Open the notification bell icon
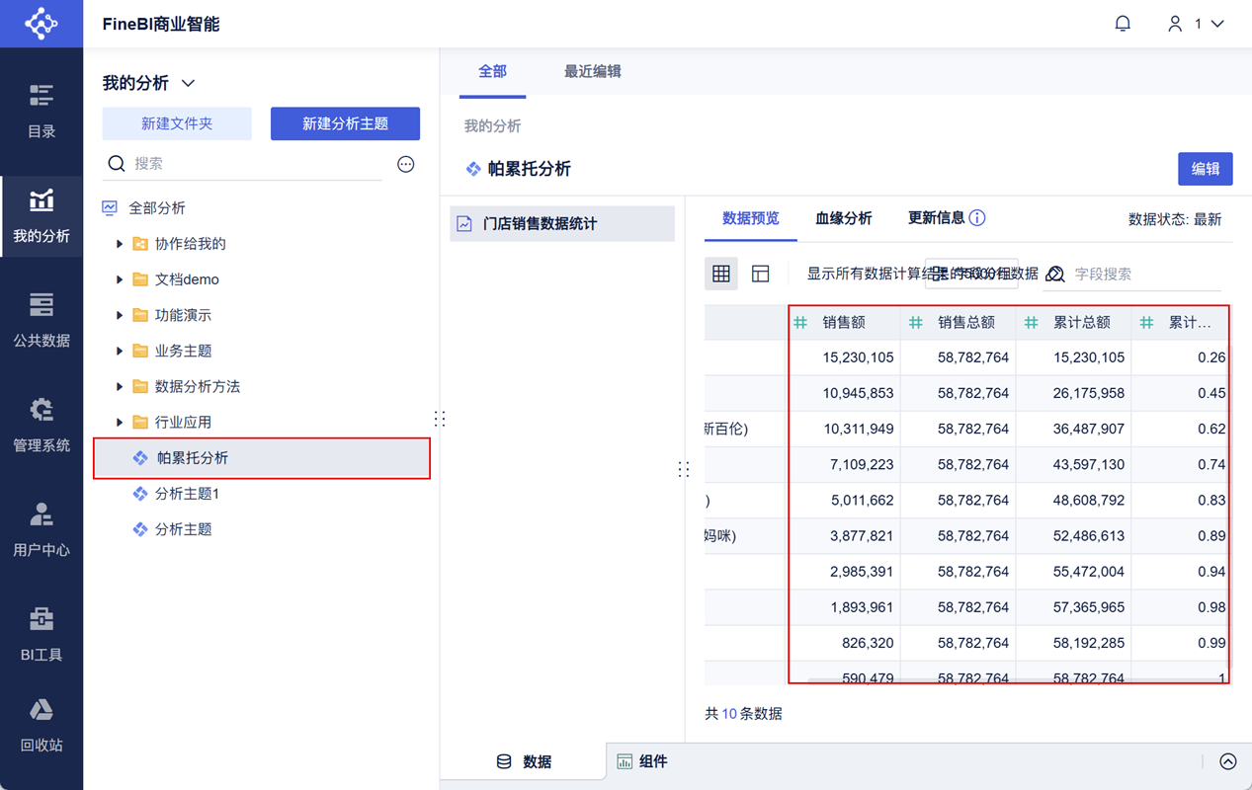The width and height of the screenshot is (1252, 790). coord(1123,22)
